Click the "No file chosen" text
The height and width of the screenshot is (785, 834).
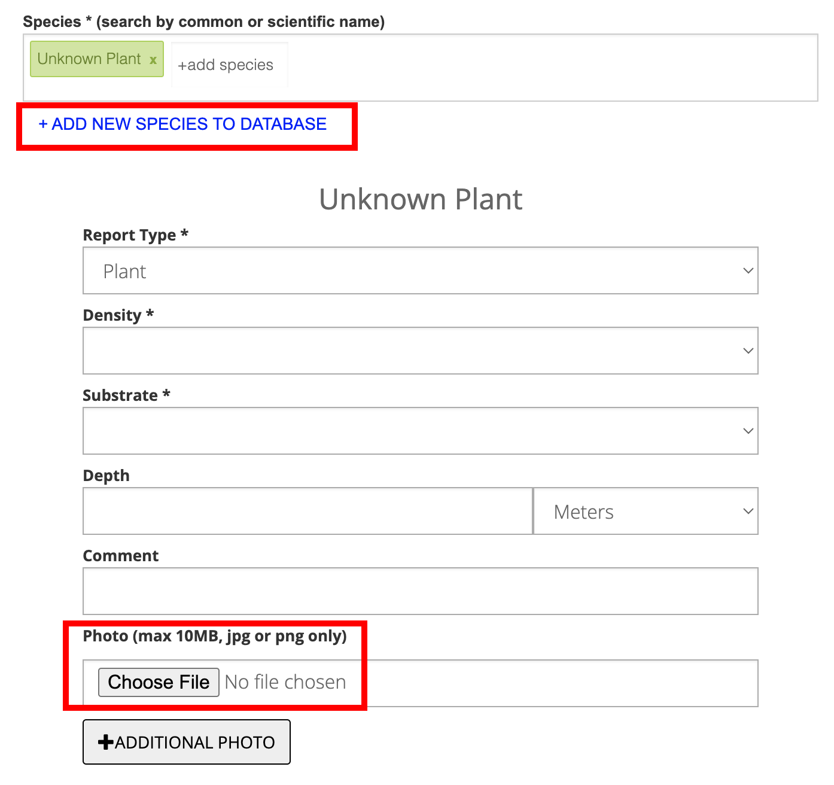(x=285, y=683)
